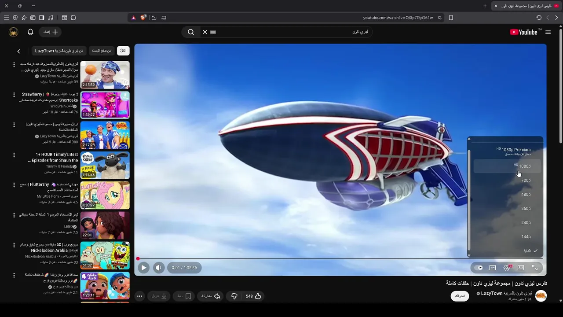Open the LazyTown channel avatar

(541, 296)
